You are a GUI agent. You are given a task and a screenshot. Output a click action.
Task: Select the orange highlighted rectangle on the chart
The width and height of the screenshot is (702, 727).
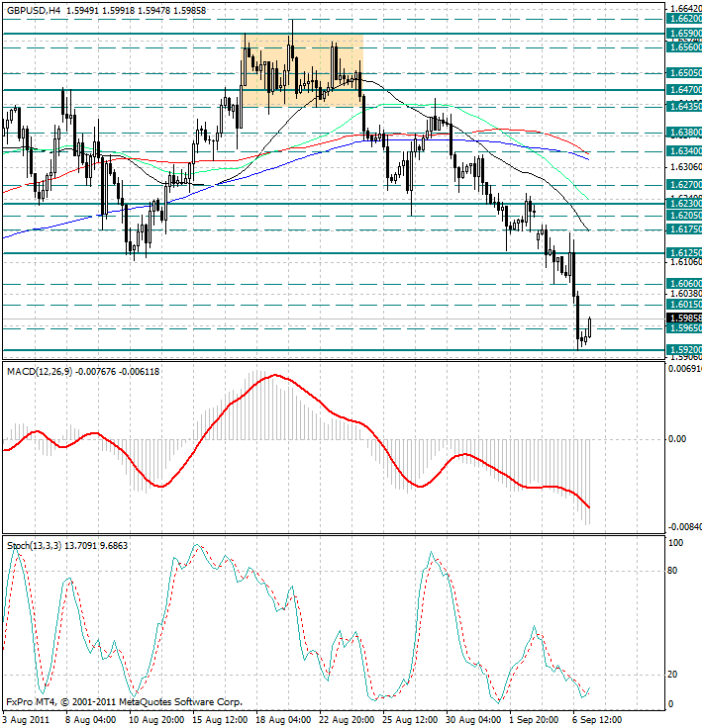click(x=302, y=70)
